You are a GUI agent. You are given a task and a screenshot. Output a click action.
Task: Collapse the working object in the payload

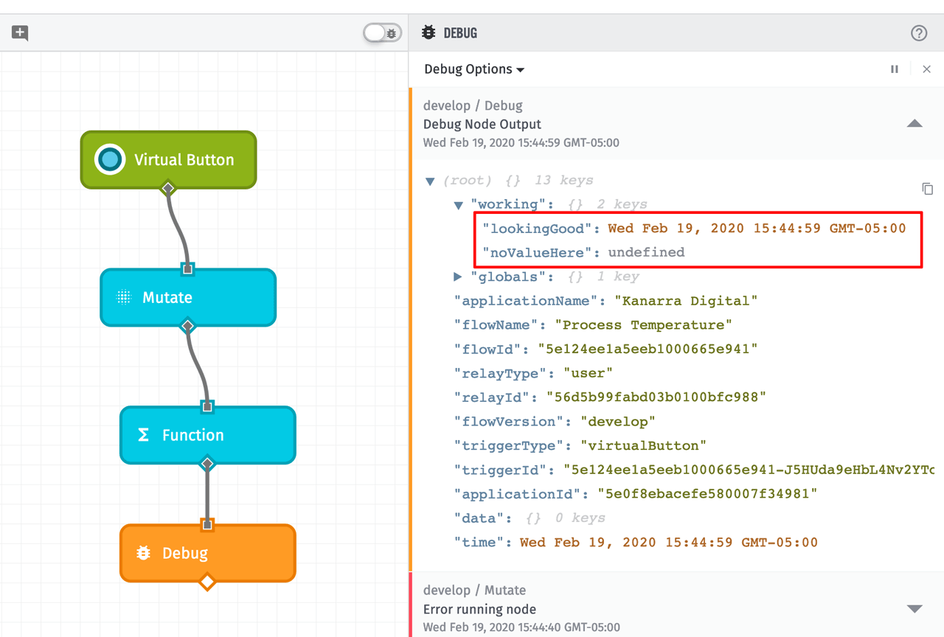tap(458, 204)
